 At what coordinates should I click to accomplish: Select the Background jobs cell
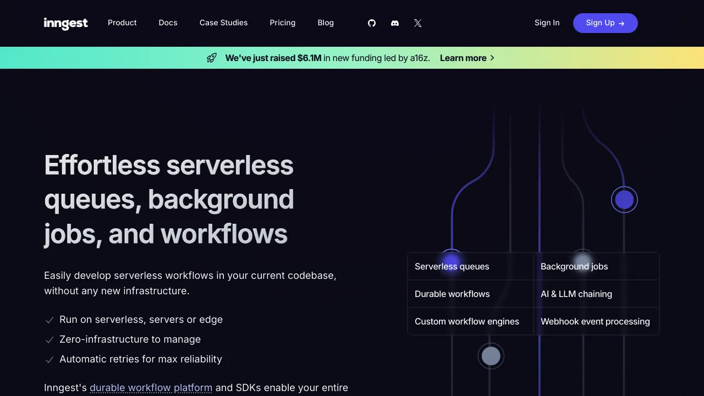coord(596,266)
